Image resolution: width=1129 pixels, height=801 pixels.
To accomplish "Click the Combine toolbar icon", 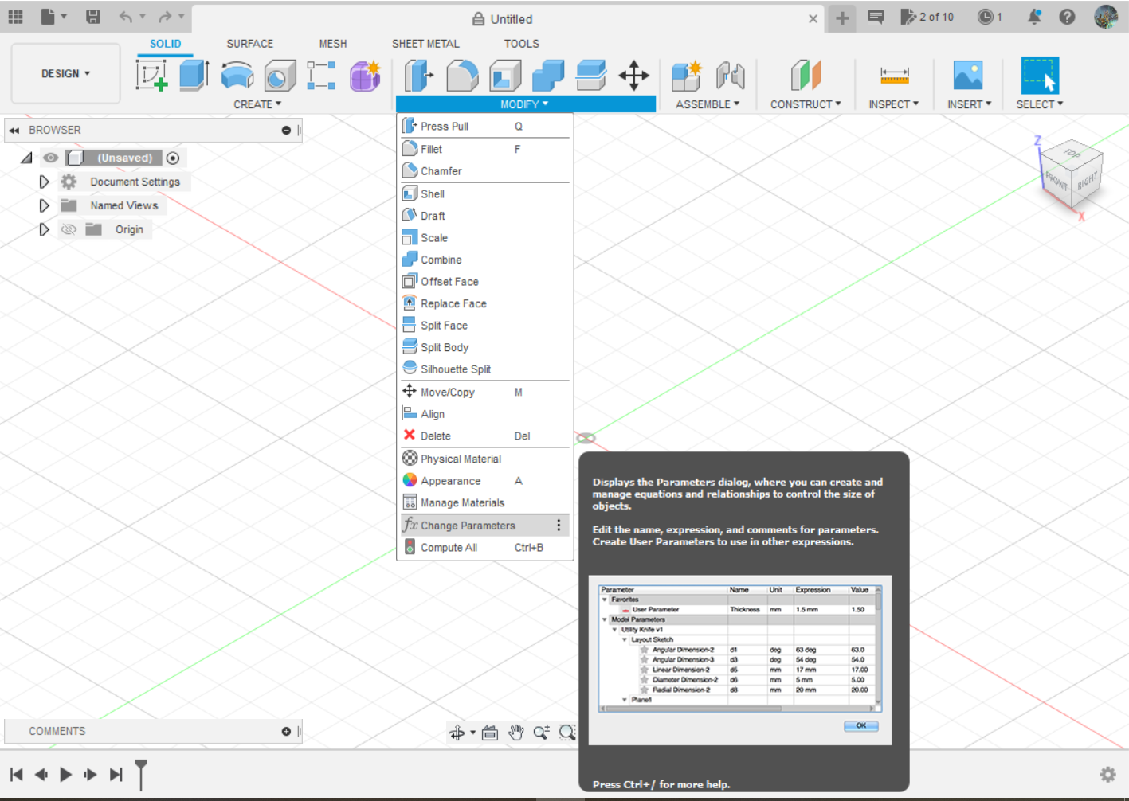I will [x=548, y=76].
